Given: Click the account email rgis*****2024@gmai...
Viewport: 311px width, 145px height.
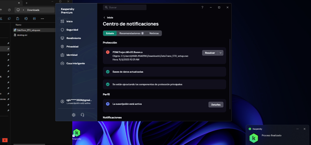Looking at the screenshot, I should pyautogui.click(x=79, y=100).
